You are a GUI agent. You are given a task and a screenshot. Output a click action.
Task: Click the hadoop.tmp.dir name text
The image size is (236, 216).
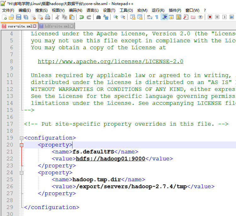(x=97, y=179)
